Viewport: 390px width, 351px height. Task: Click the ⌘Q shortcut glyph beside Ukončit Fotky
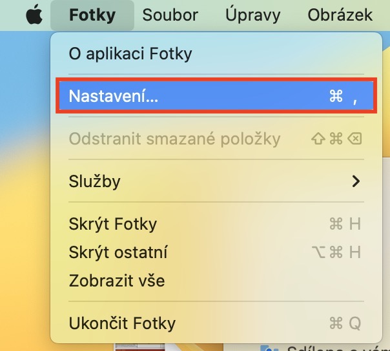point(344,323)
